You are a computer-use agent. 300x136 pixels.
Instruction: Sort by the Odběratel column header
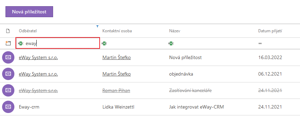coord(28,31)
